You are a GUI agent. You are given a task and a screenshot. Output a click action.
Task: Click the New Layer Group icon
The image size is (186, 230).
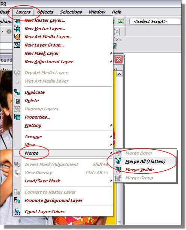pyautogui.click(x=17, y=45)
